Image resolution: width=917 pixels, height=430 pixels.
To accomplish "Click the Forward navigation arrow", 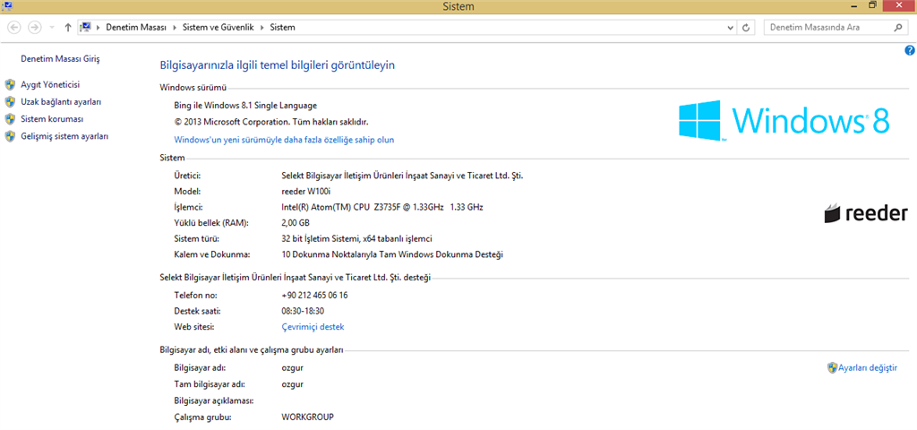I will tap(35, 28).
